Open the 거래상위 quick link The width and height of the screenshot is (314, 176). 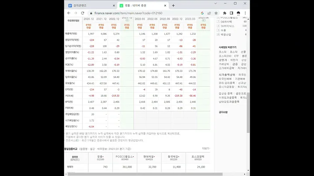coord(224,64)
